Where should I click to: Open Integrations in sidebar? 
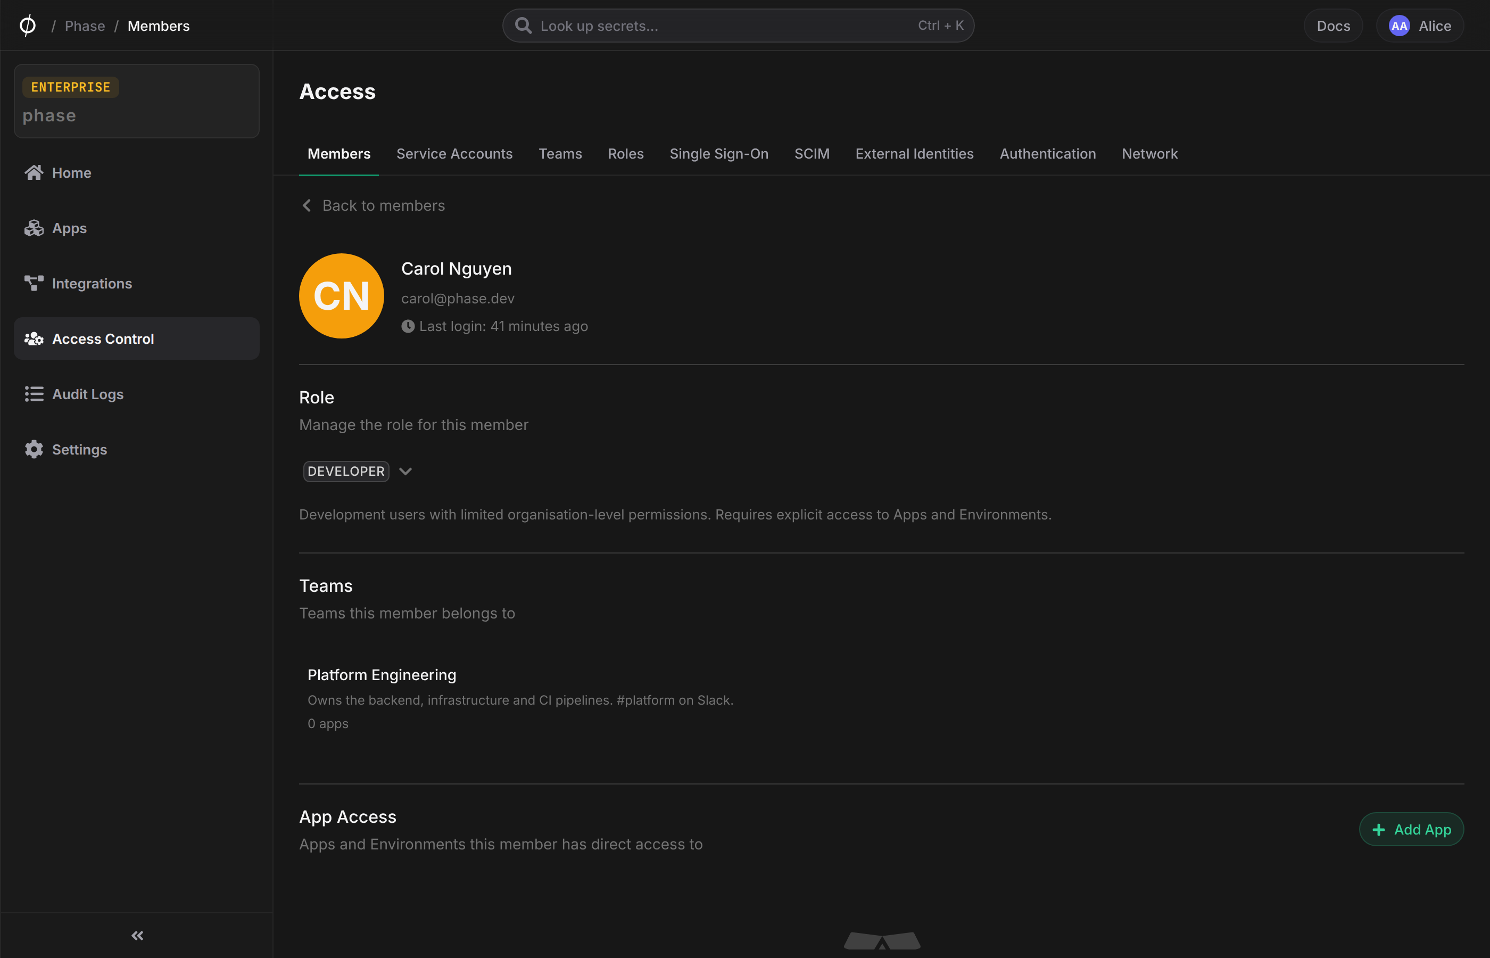pos(137,283)
